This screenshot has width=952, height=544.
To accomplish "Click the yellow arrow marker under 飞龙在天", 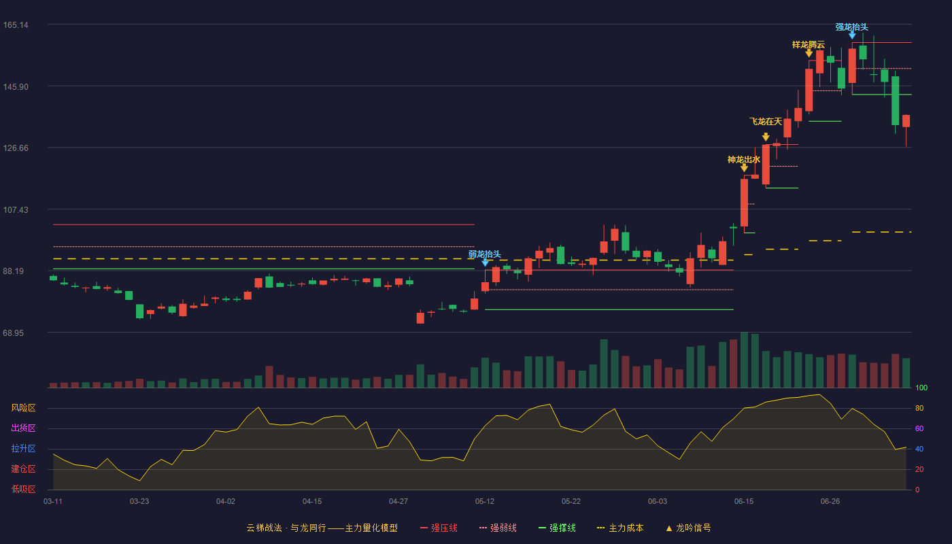I will [766, 137].
